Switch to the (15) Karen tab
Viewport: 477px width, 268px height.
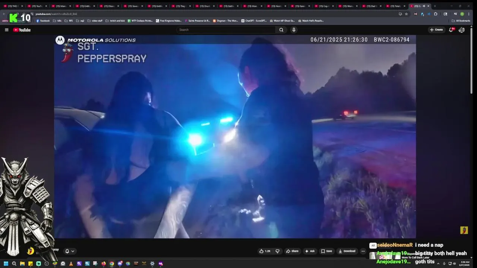pyautogui.click(x=300, y=6)
